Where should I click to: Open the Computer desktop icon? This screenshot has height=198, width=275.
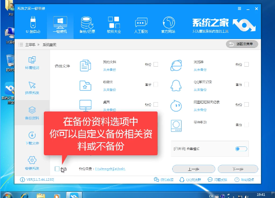10,36
